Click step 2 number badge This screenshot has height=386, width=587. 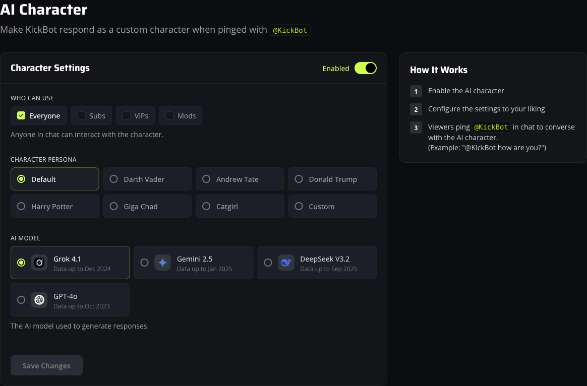416,109
